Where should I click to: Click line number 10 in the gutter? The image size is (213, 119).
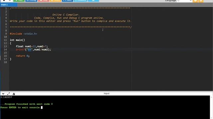[x=5, y=37]
